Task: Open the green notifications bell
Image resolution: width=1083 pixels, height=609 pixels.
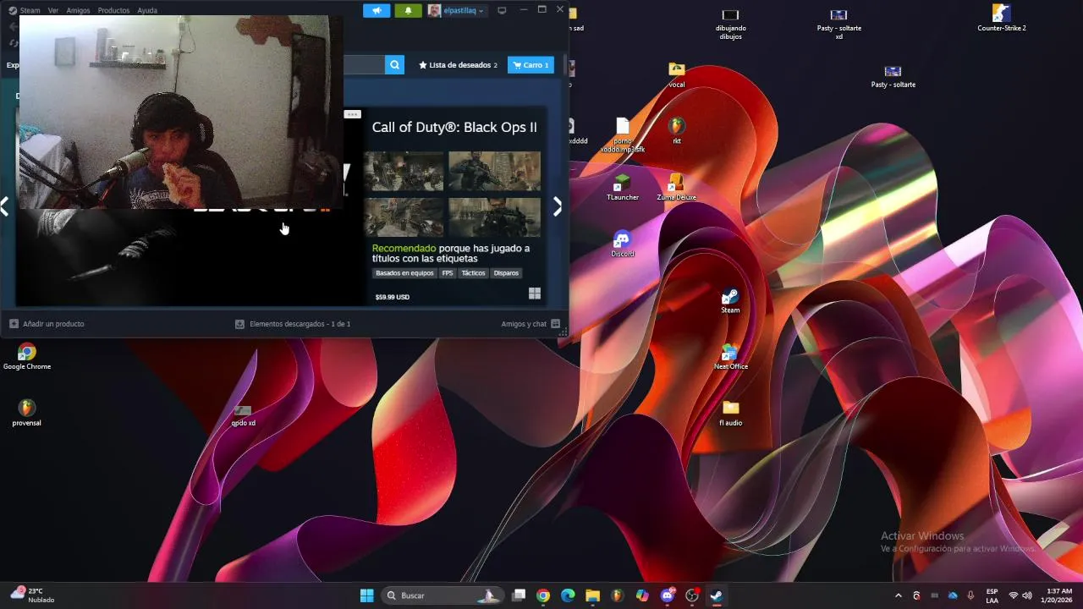Action: [408, 10]
